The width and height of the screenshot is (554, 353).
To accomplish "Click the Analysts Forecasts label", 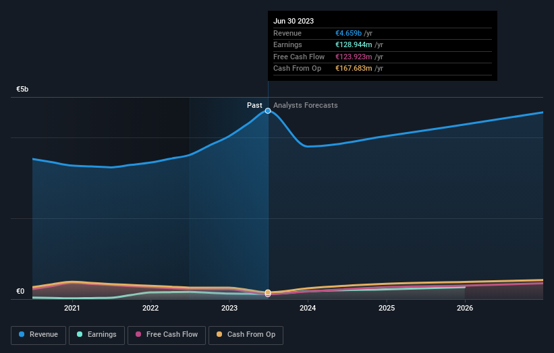I will click(x=305, y=105).
